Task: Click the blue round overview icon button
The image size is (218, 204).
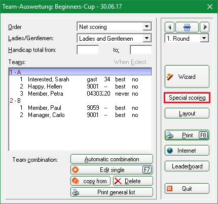Action: coord(187,27)
